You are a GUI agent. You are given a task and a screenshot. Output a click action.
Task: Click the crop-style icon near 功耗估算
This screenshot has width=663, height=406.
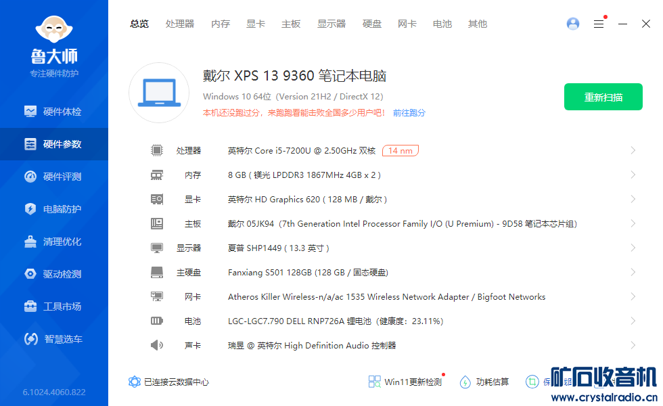pos(532,382)
